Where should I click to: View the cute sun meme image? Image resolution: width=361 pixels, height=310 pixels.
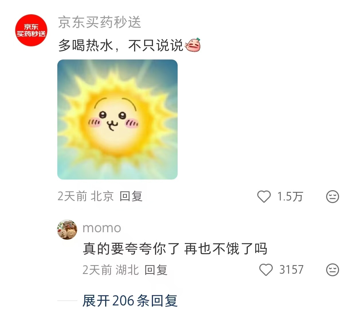pos(117,120)
